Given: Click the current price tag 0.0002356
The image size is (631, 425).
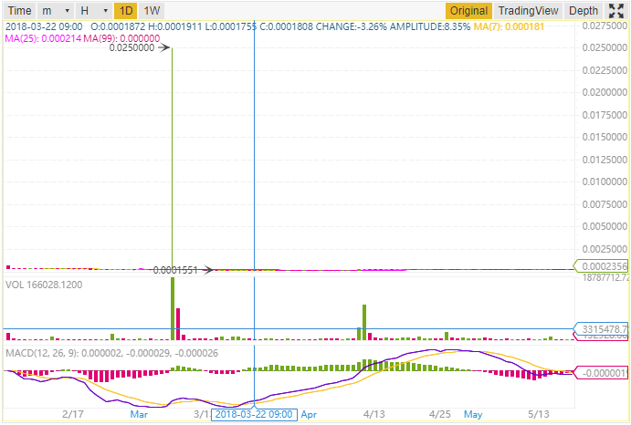Looking at the screenshot, I should 602,265.
